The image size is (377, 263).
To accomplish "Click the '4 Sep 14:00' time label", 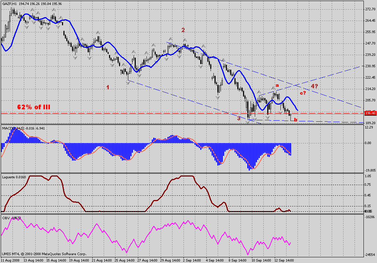I will point(215,261).
